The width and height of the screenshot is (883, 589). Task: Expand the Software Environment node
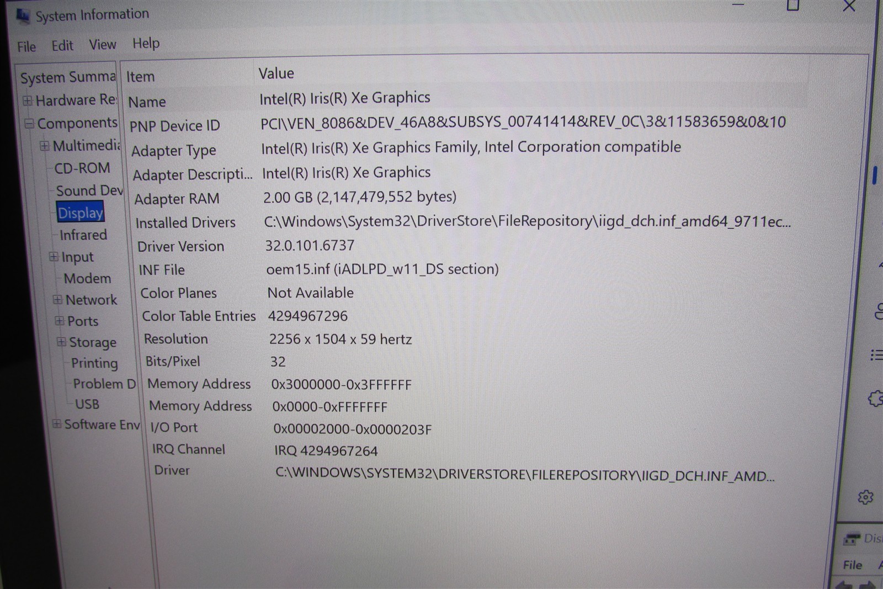[57, 423]
